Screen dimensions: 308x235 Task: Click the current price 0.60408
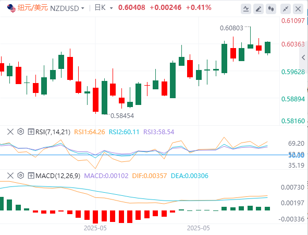[x=132, y=7]
